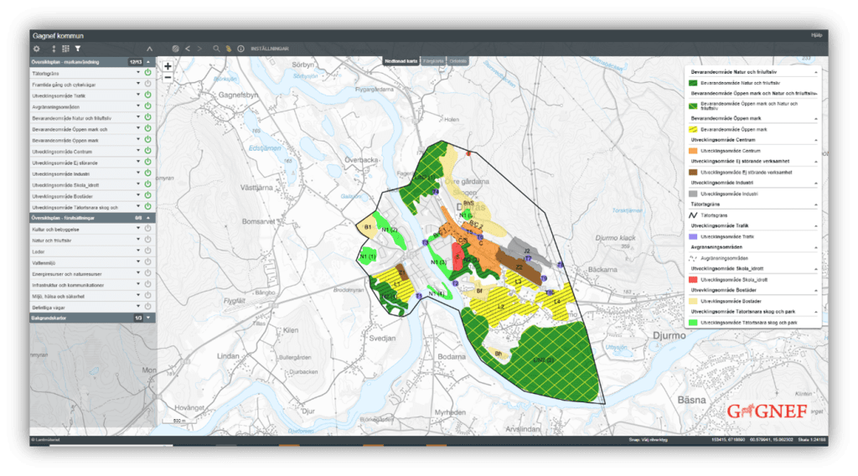This screenshot has height=476, width=858.
Task: Zoom in with the plus button
Action: (168, 65)
